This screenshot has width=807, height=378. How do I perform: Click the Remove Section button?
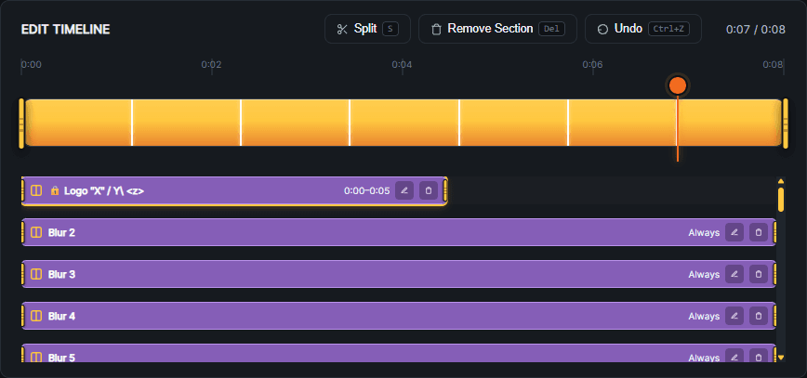click(x=497, y=29)
